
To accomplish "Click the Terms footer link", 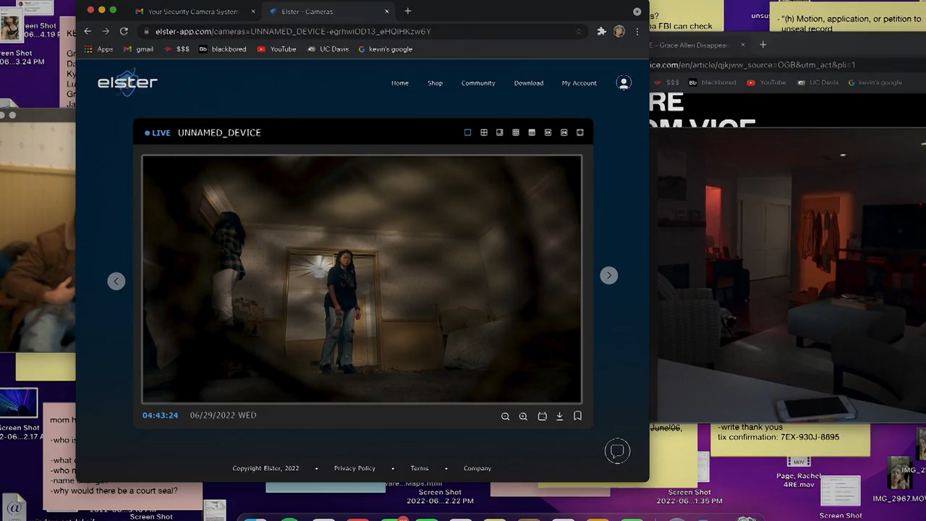I will [x=420, y=468].
